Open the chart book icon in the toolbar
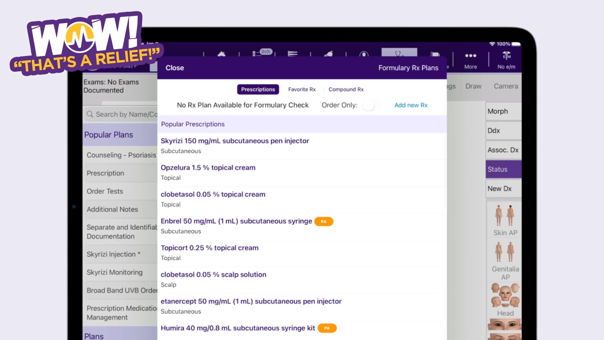The width and height of the screenshot is (604, 340). [434, 54]
